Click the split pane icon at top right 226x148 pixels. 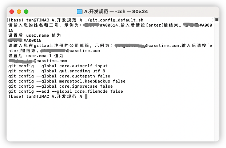[217, 19]
